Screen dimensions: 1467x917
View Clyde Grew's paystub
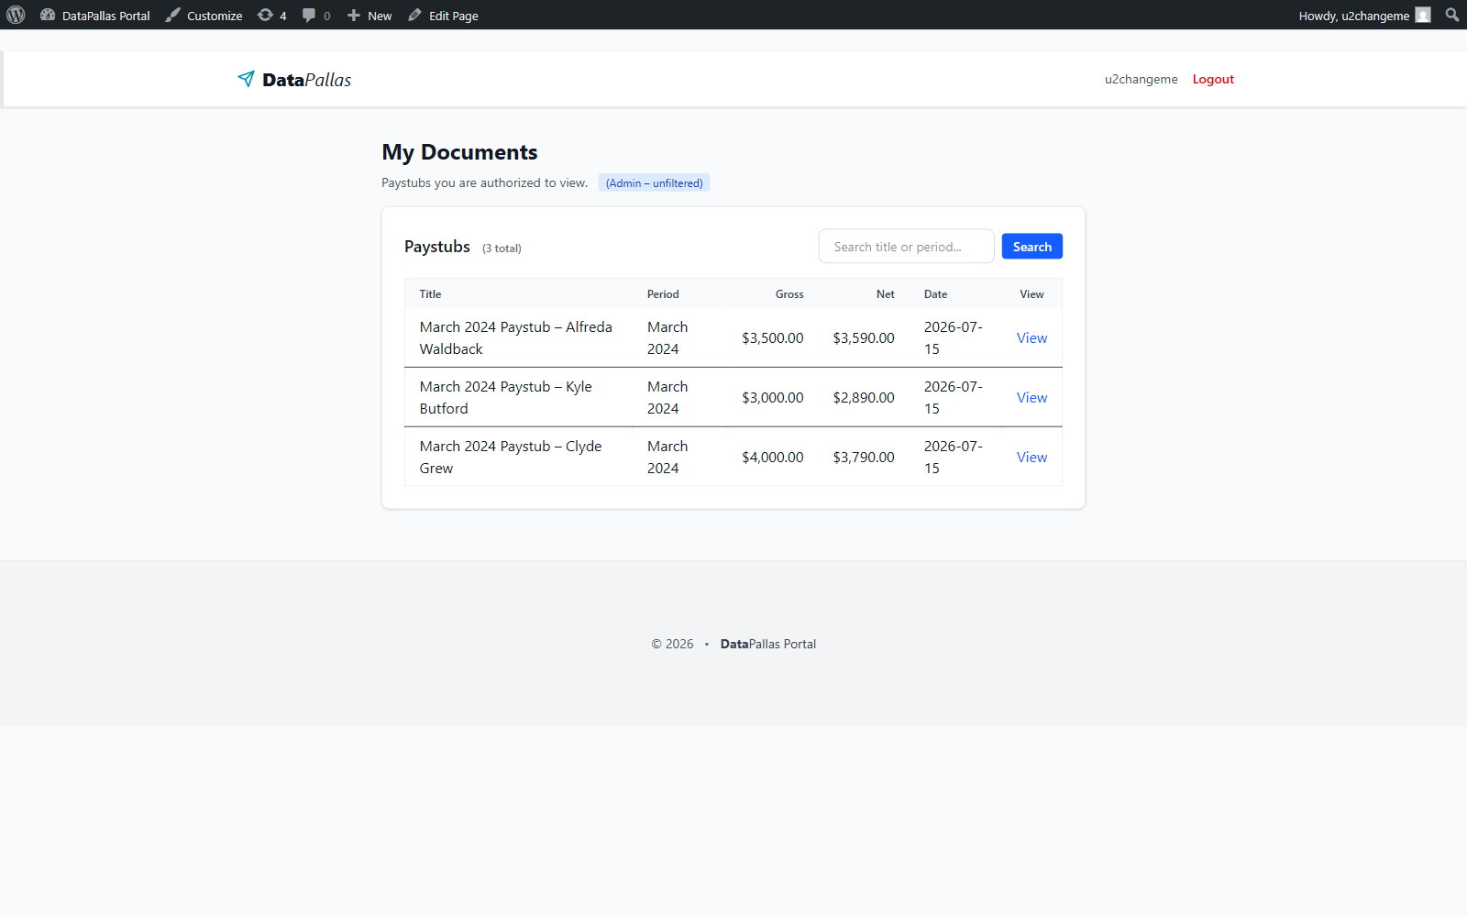(1031, 457)
